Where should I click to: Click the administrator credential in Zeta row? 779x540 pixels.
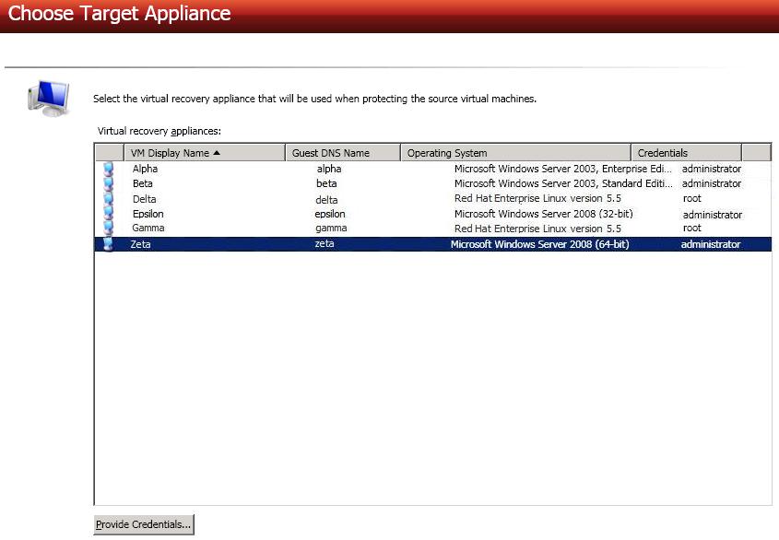(711, 244)
